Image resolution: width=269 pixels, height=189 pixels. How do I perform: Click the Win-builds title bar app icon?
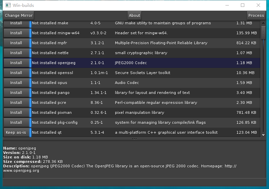pyautogui.click(x=8, y=5)
